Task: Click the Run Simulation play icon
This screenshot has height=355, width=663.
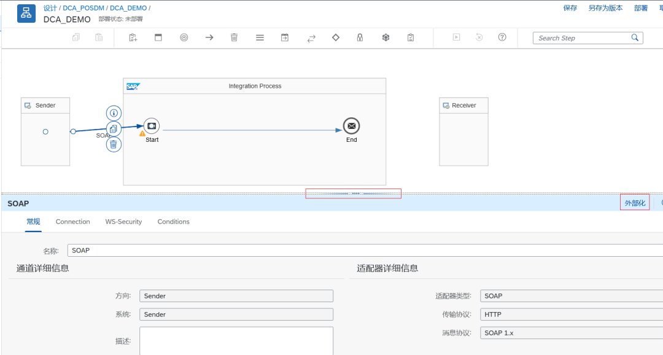Action: pos(456,37)
